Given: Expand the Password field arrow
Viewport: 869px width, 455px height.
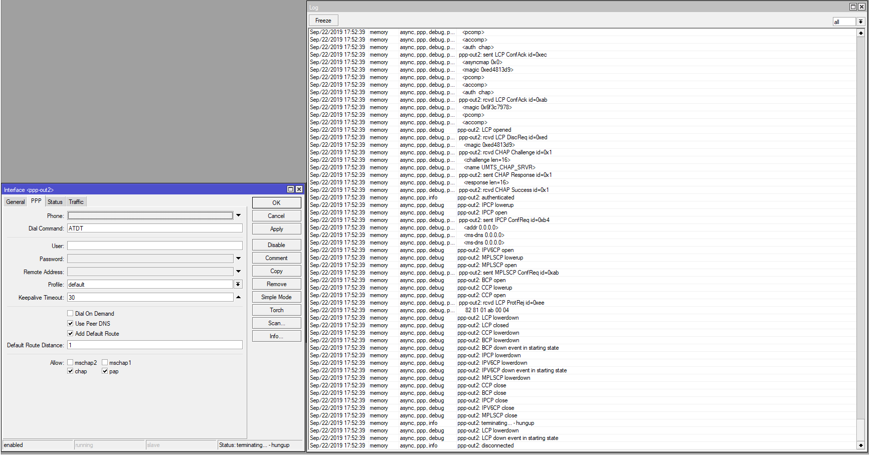Looking at the screenshot, I should [x=239, y=259].
